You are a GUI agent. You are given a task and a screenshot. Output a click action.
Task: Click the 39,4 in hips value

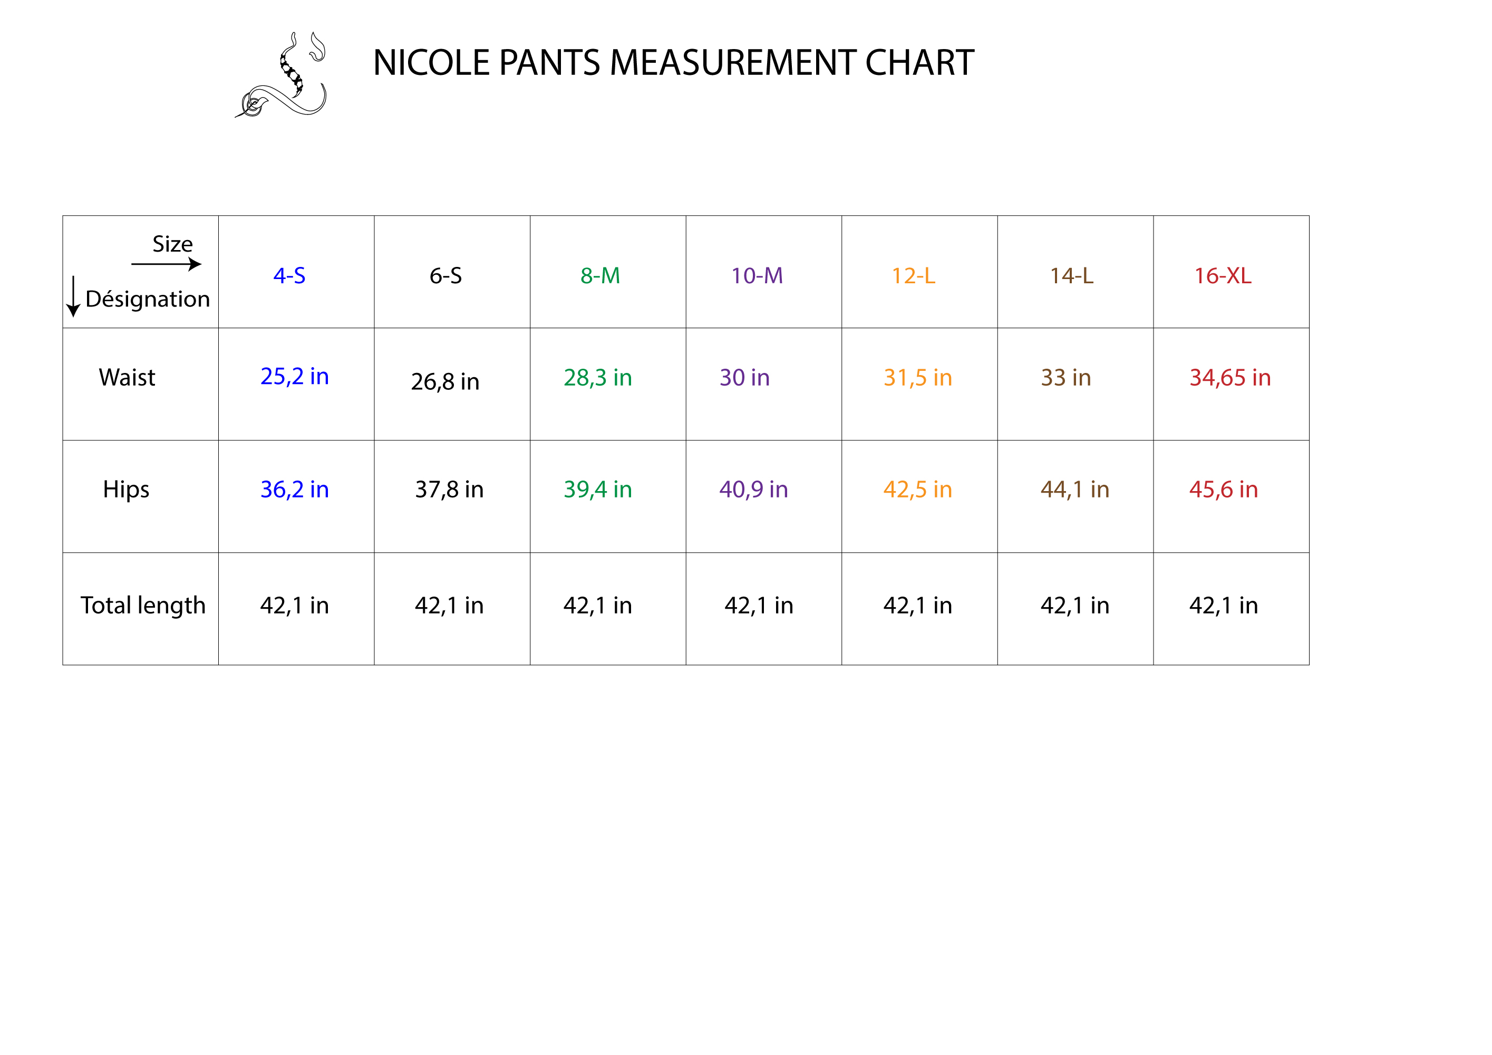[598, 490]
